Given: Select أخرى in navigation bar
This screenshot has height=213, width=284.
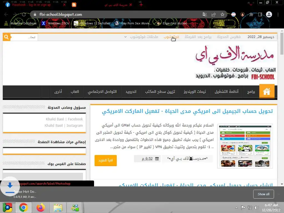Looking at the screenshot, I should point(58,92).
